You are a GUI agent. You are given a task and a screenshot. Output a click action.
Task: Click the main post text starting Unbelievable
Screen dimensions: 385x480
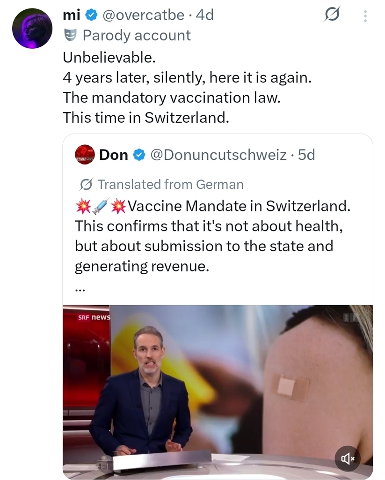click(x=187, y=88)
